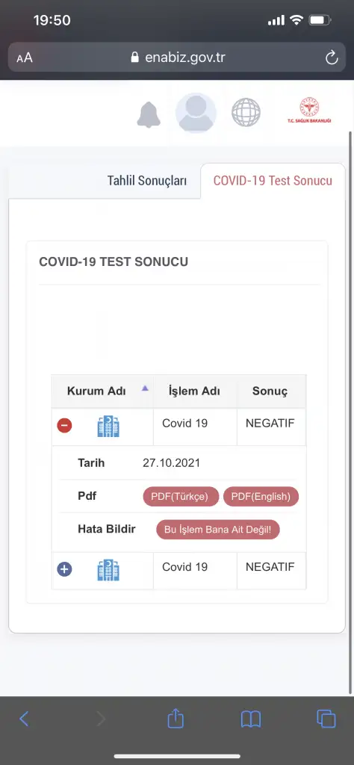Collapse the first Covid 19 row (red minus)

64,425
